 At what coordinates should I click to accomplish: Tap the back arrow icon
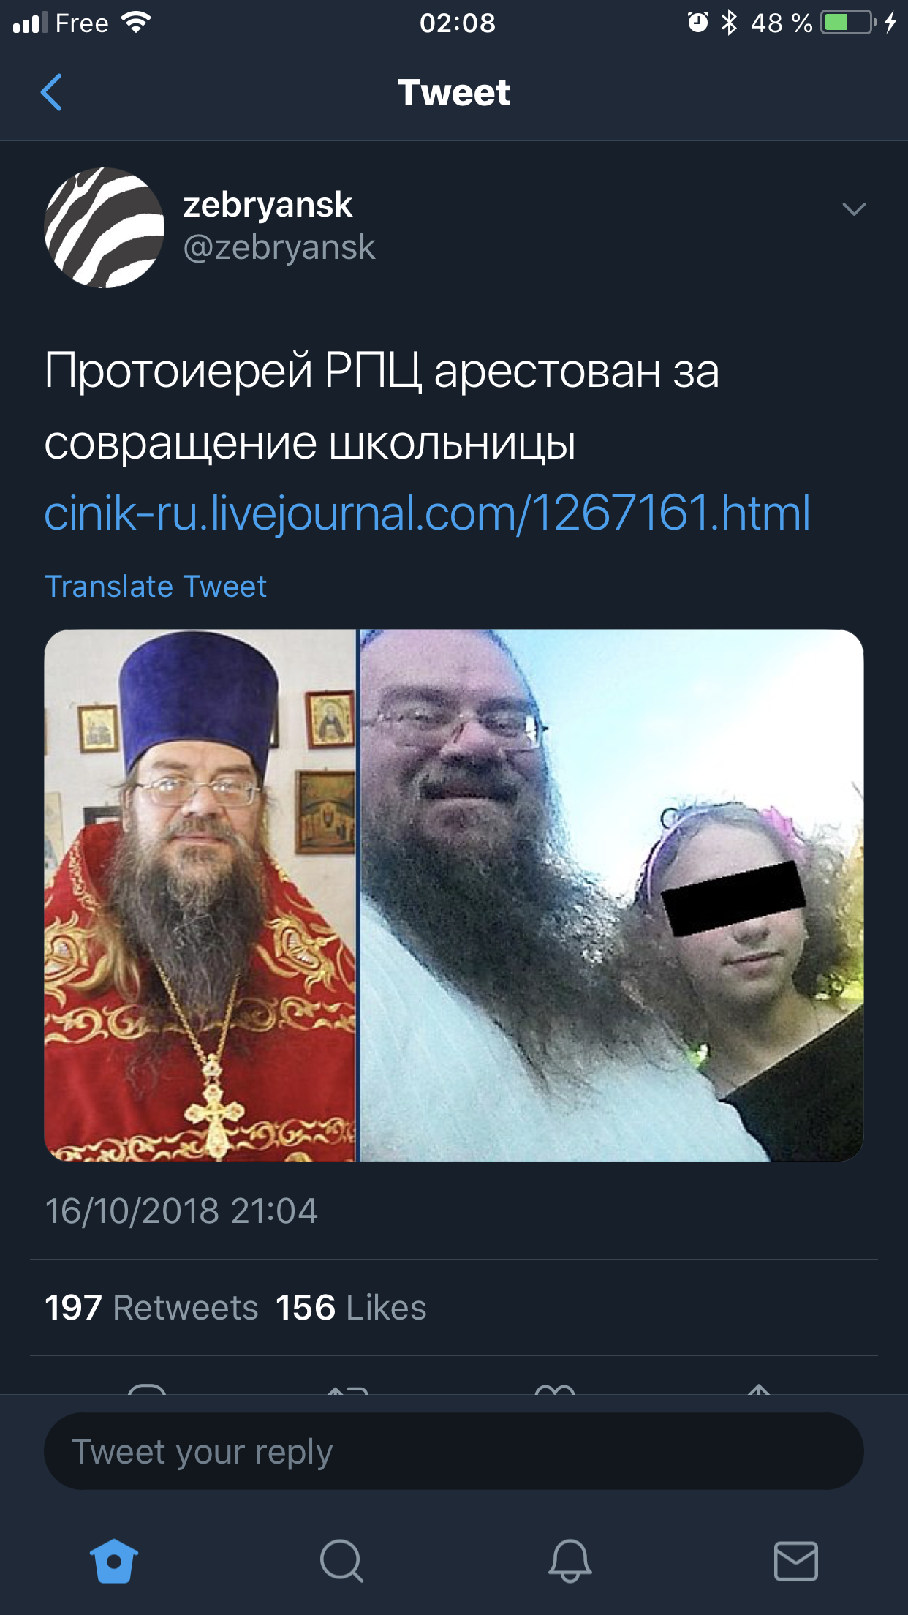click(x=51, y=92)
